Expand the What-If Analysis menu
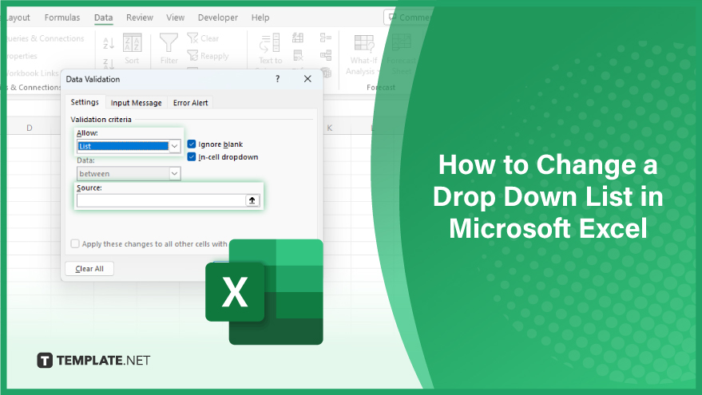Viewport: 702px width, 395px height. point(363,54)
